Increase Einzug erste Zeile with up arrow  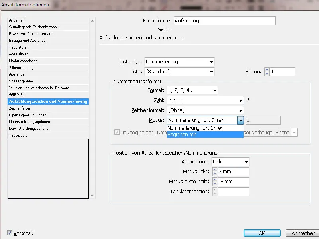(215, 180)
